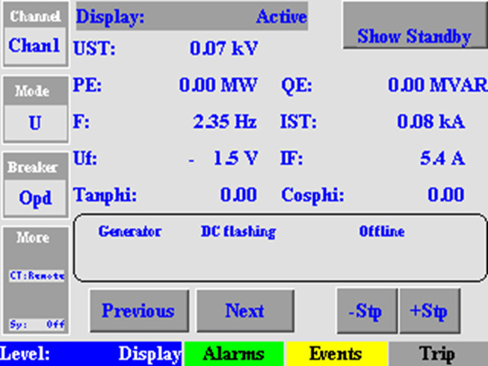Click the Generator Offline status text

click(x=381, y=232)
